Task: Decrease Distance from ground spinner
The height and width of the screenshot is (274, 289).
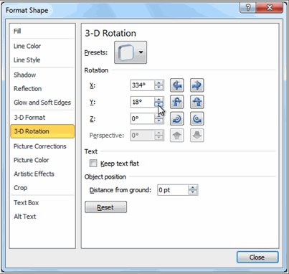Action: pyautogui.click(x=193, y=192)
